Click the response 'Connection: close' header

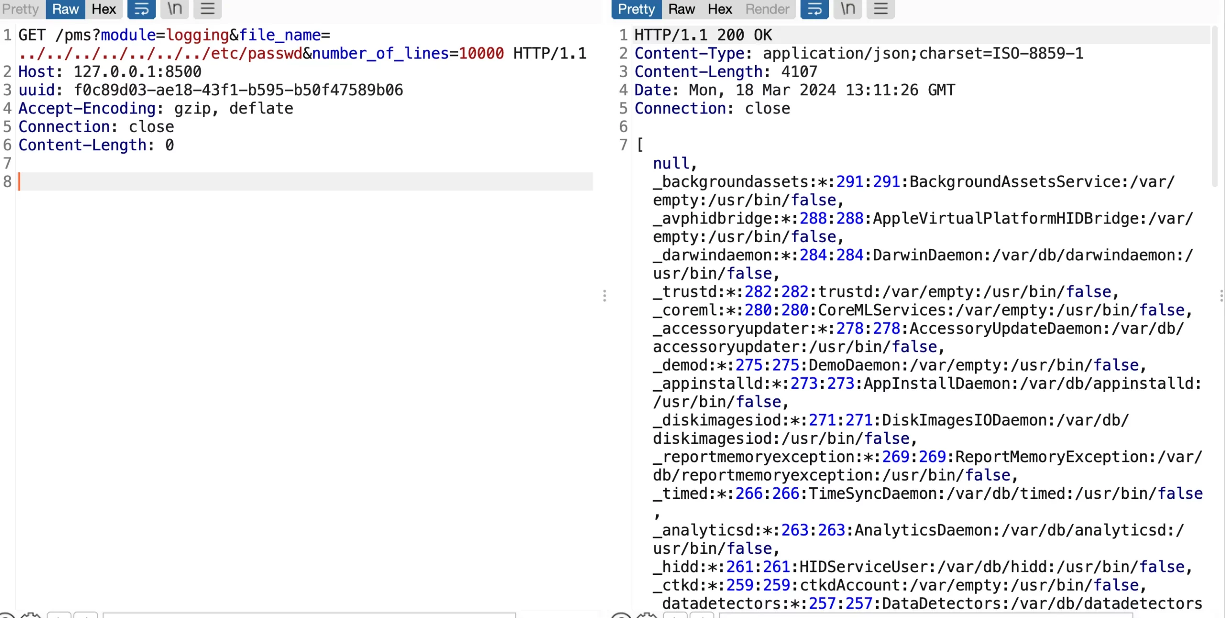[x=712, y=109]
